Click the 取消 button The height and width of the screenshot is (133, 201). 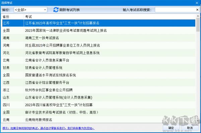pos(190,128)
